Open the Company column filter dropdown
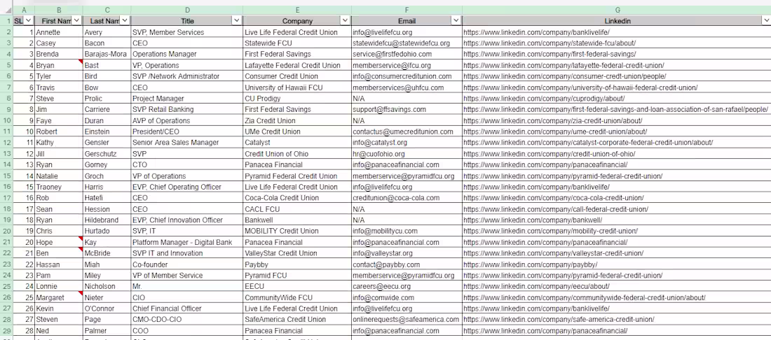The image size is (771, 340). click(345, 20)
